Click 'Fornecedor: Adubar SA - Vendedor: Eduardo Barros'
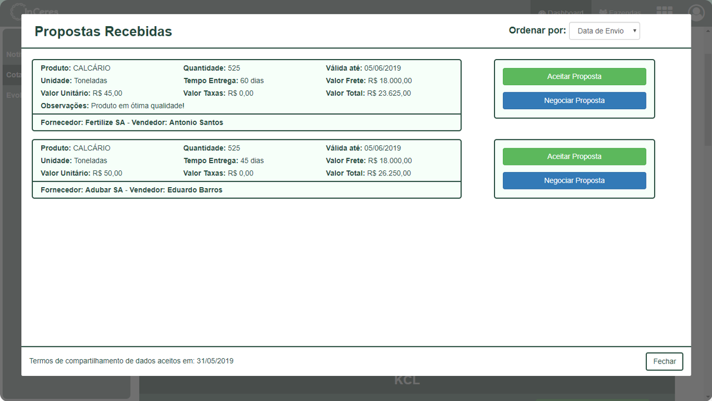The width and height of the screenshot is (712, 401). [131, 190]
